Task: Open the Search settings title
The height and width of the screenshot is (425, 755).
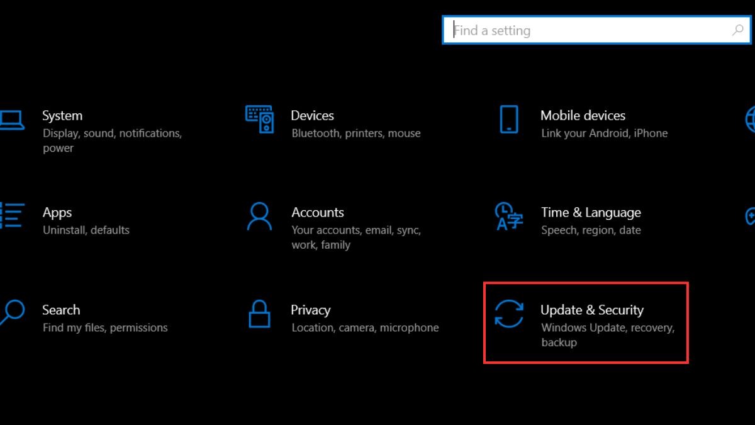Action: pos(61,310)
